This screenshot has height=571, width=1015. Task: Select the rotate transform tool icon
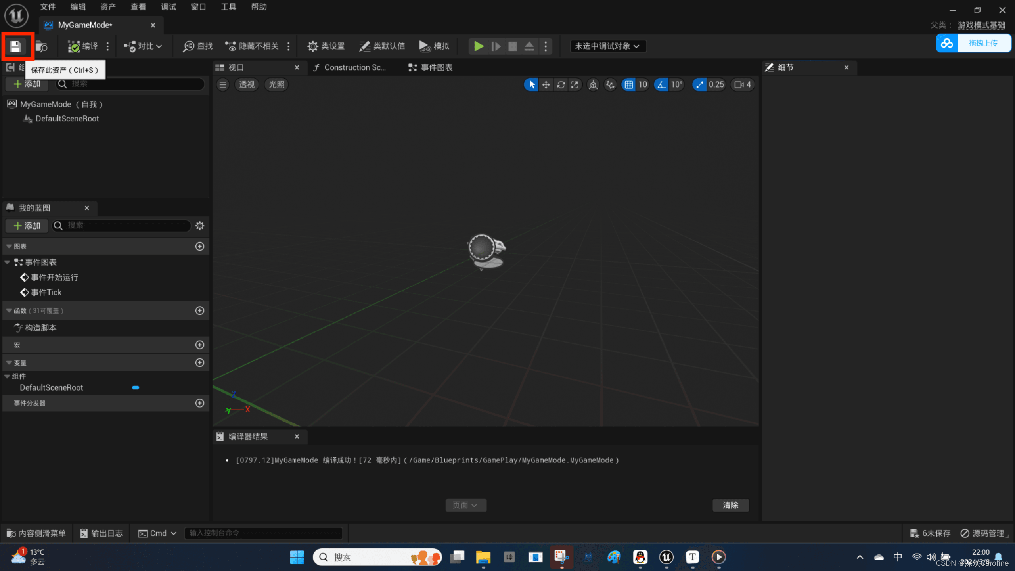pyautogui.click(x=561, y=84)
